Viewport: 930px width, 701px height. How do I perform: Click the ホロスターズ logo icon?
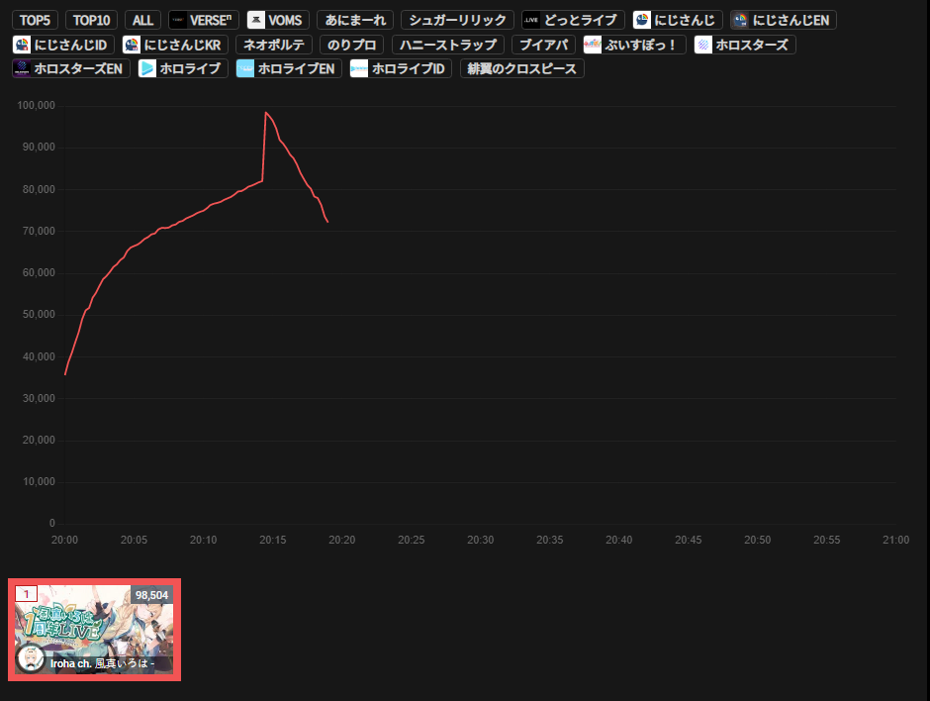tap(703, 45)
